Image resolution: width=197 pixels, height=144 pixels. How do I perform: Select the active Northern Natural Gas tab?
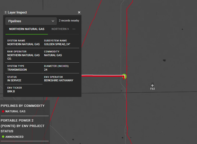coord(27,29)
